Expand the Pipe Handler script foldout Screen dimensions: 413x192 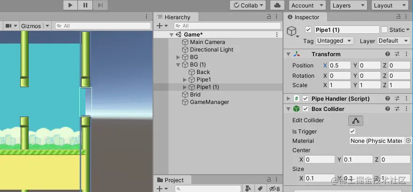(289, 99)
